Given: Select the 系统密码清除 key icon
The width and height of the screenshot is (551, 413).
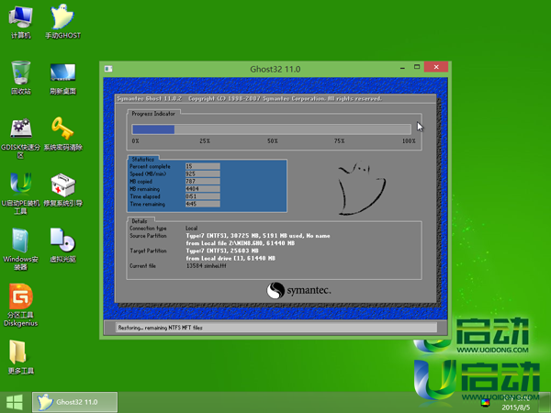Looking at the screenshot, I should point(62,134).
